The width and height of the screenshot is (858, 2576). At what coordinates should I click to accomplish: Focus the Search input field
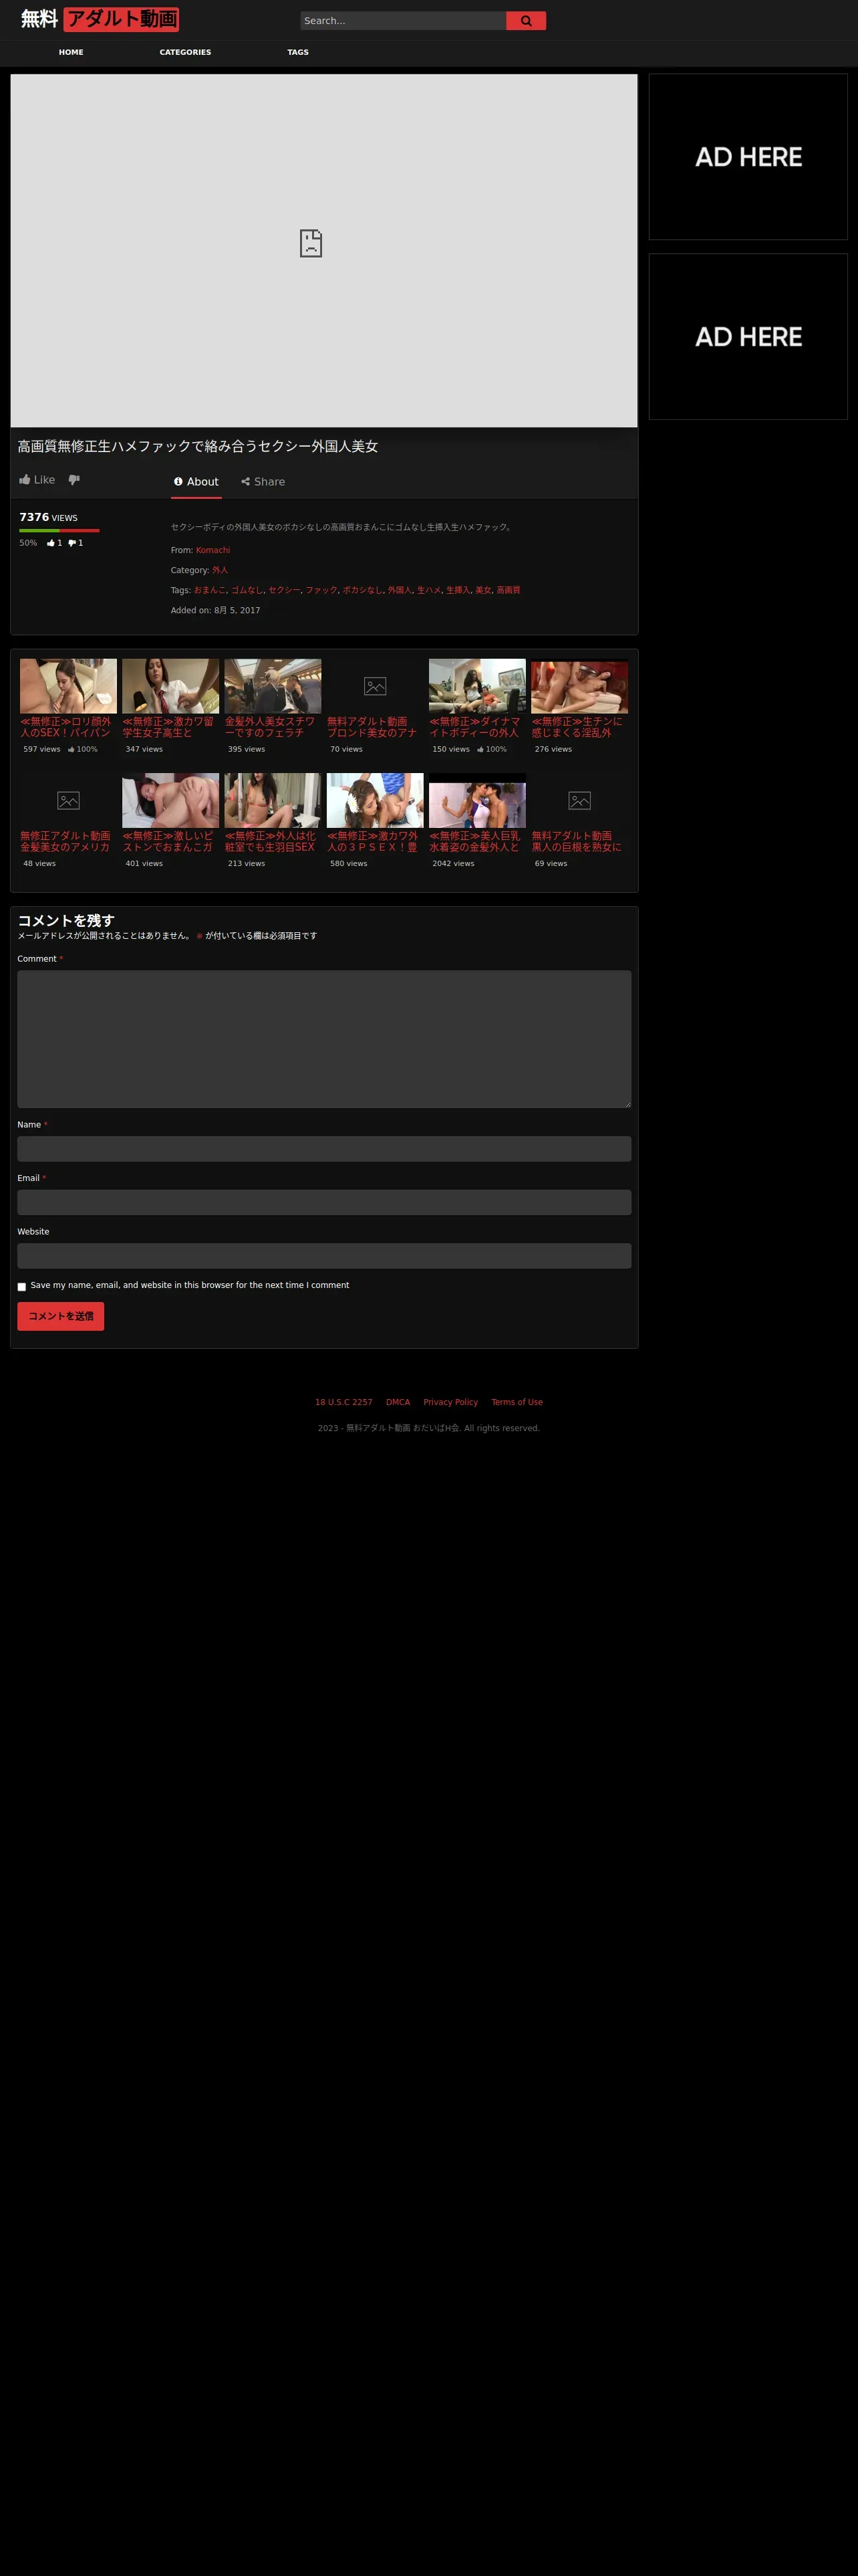402,21
